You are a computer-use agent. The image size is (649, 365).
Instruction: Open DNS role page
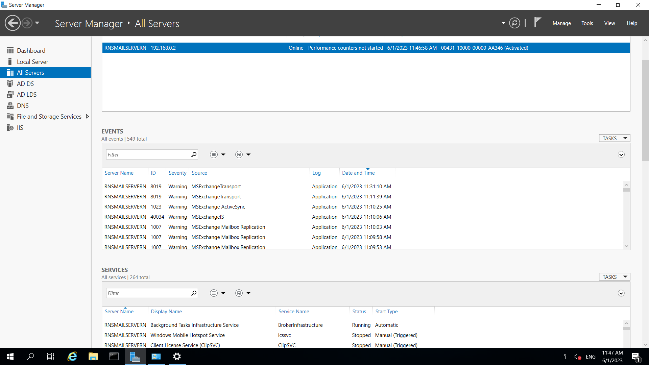(45, 105)
